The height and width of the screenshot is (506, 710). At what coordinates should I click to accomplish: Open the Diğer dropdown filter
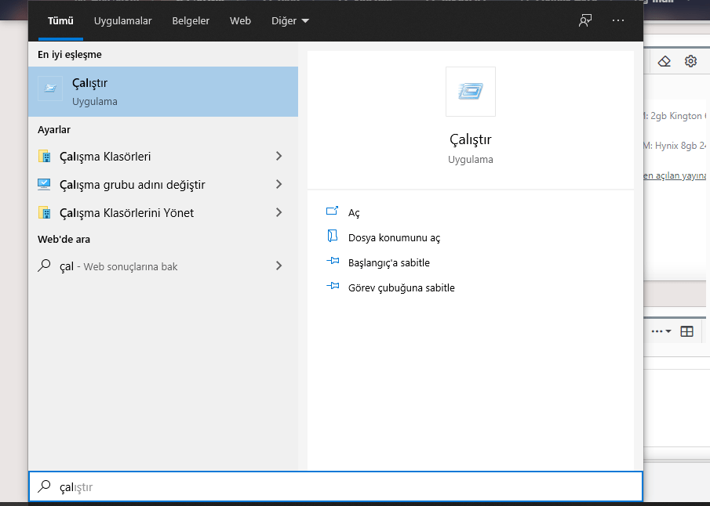[x=289, y=21]
